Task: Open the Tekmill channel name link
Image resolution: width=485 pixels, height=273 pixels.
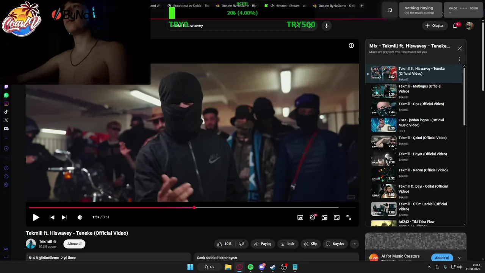Action: pyautogui.click(x=45, y=242)
